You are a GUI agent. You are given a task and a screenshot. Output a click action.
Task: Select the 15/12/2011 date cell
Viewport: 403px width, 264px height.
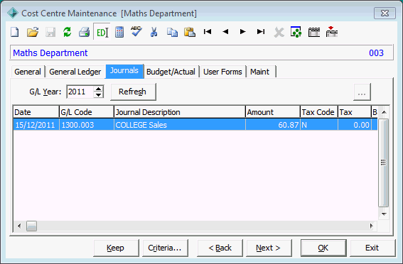click(36, 125)
